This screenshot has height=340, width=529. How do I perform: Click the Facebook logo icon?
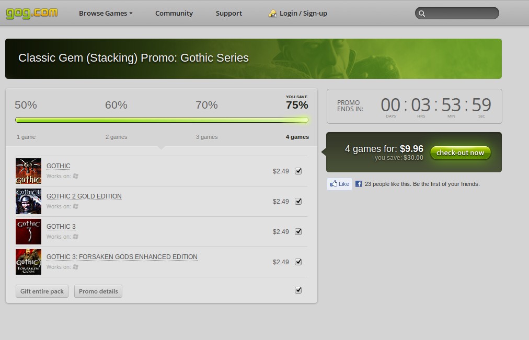click(359, 184)
